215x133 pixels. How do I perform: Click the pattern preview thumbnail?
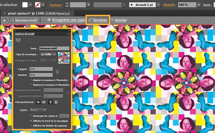pyautogui.click(x=64, y=58)
